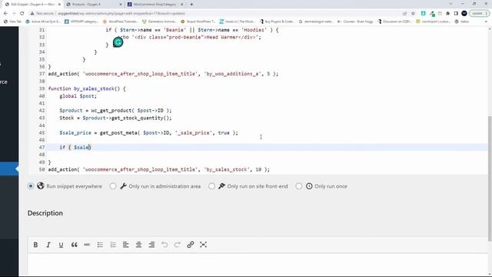Click the browser Update button
The width and height of the screenshot is (492, 277).
(479, 14)
